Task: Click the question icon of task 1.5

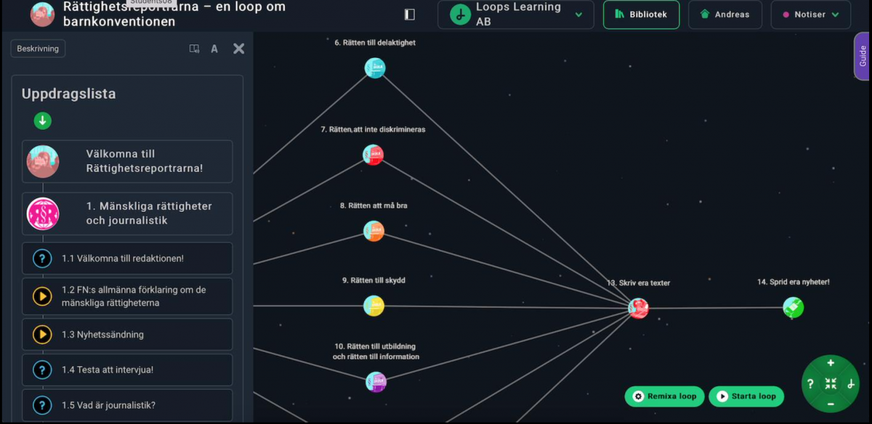Action: [42, 405]
